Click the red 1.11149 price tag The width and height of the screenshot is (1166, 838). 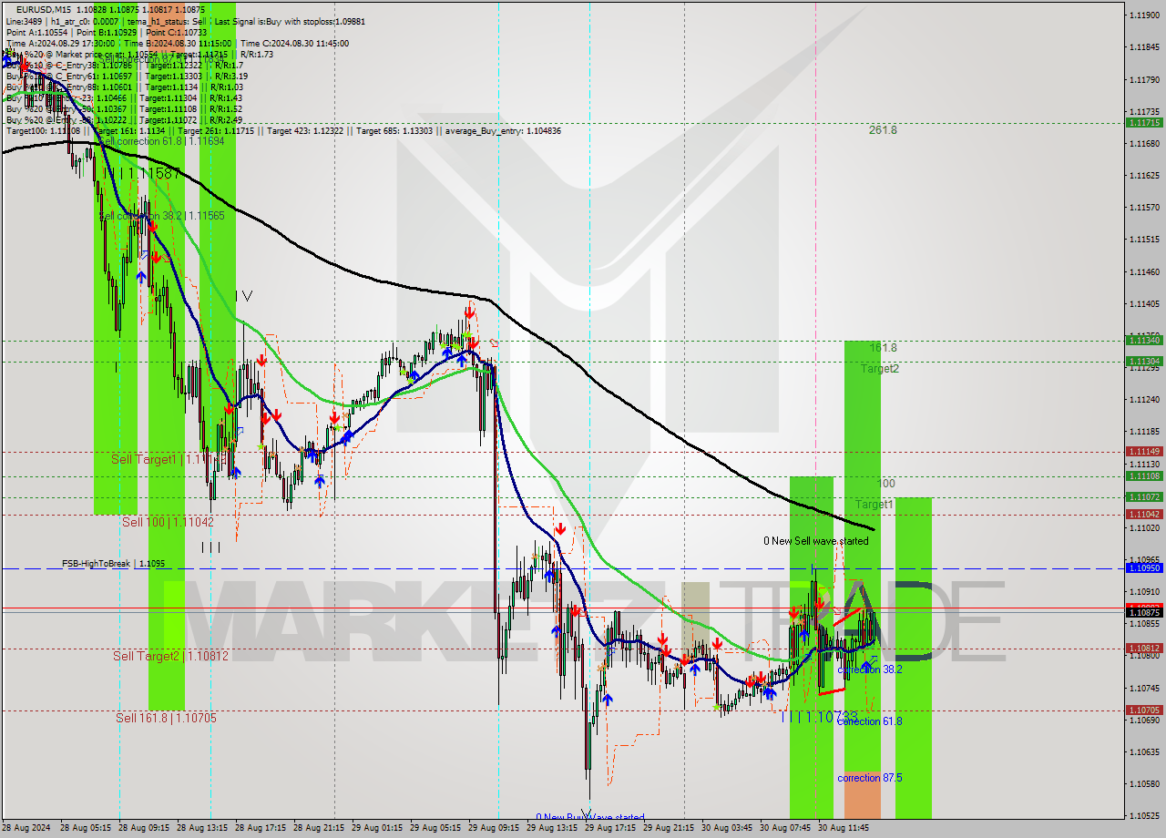click(x=1143, y=451)
